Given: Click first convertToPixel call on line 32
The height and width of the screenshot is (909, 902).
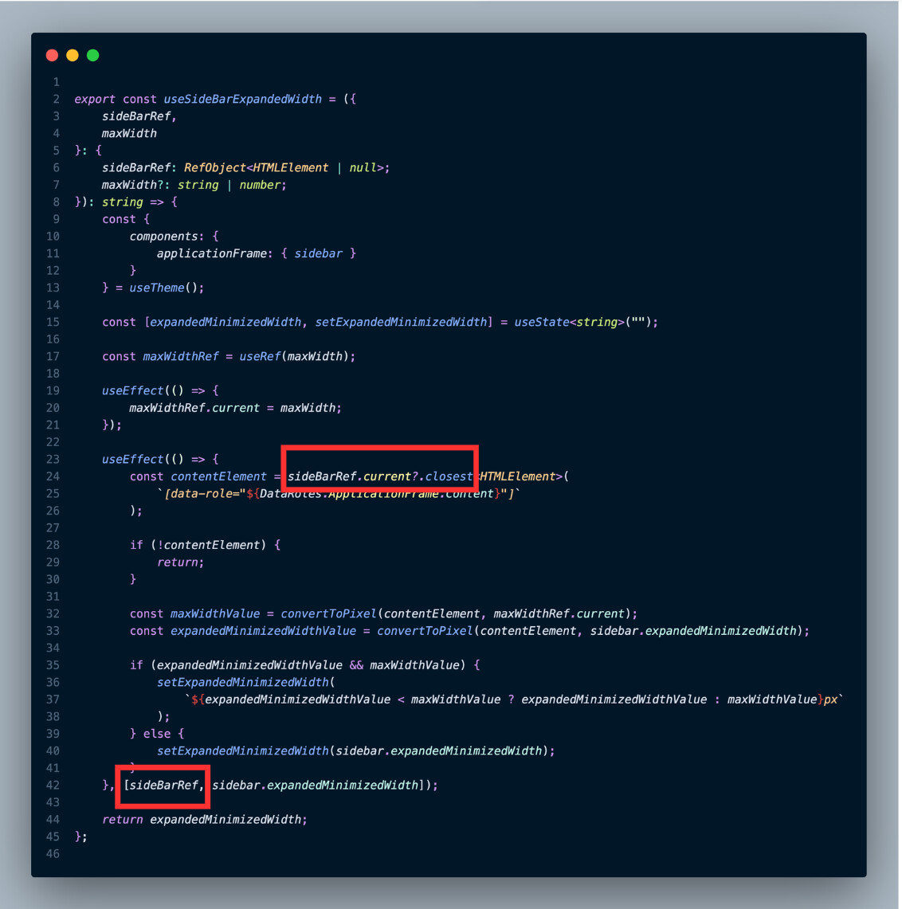Looking at the screenshot, I should 328,614.
